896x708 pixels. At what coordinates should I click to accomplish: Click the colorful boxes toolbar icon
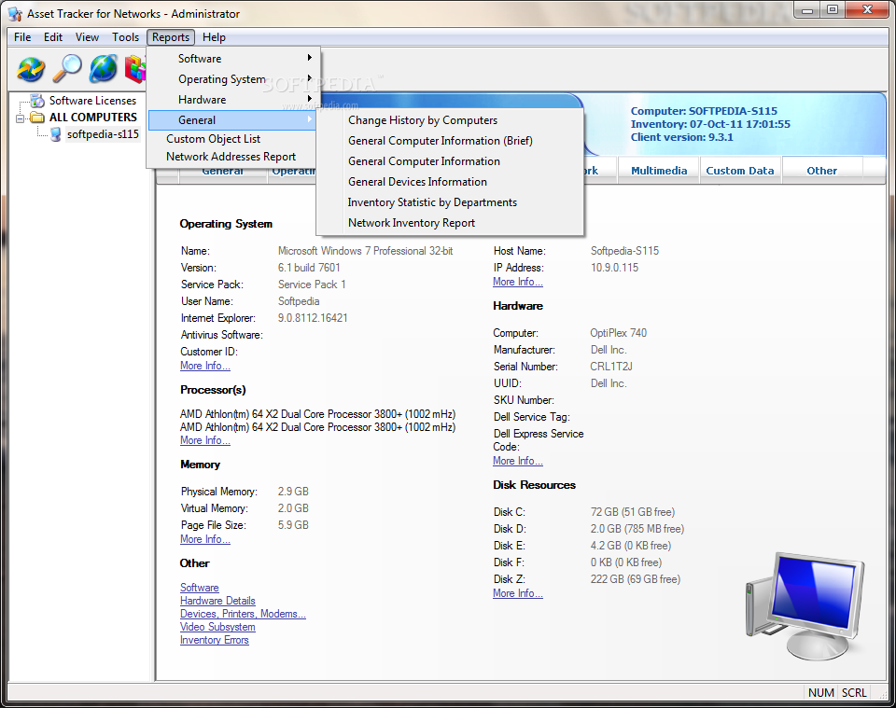(135, 69)
